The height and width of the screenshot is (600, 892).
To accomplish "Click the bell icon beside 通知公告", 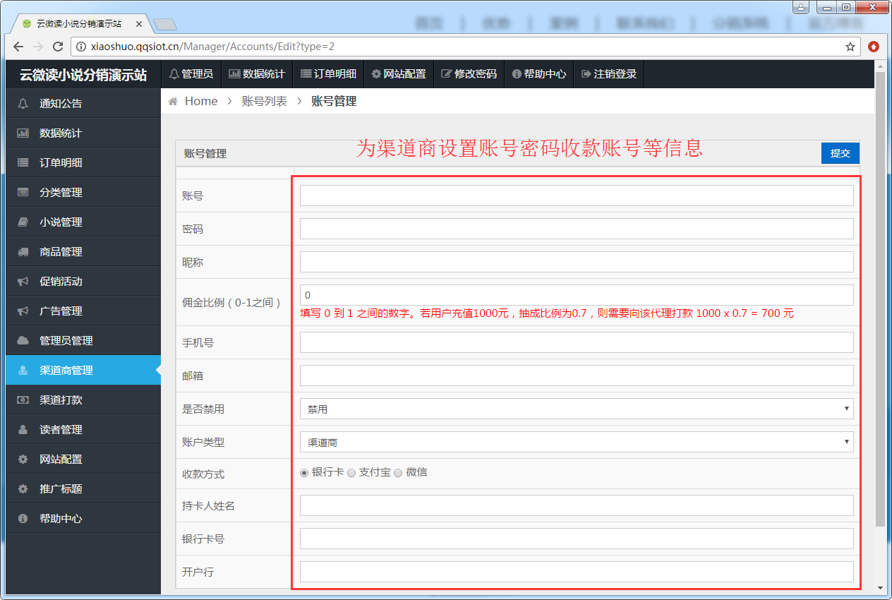I will 23,103.
